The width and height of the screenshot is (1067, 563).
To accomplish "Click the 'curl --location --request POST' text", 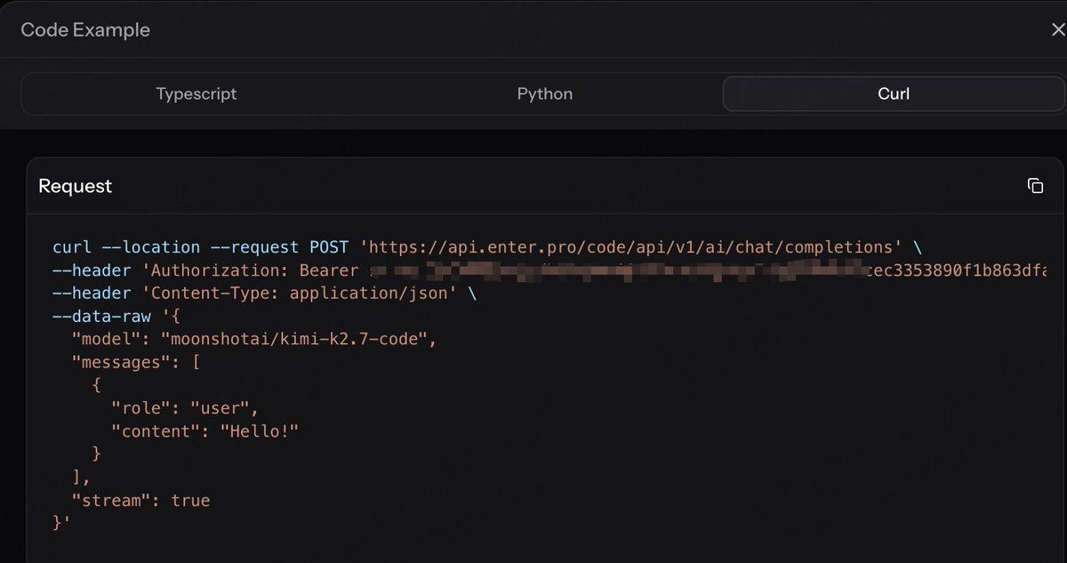I will [201, 247].
